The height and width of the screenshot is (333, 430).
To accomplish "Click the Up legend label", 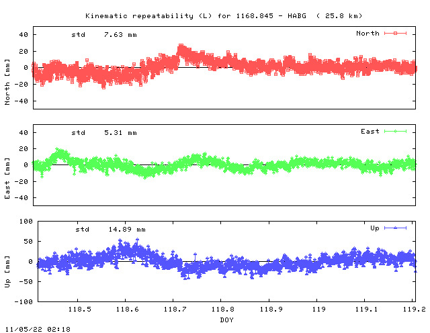I will (375, 228).
